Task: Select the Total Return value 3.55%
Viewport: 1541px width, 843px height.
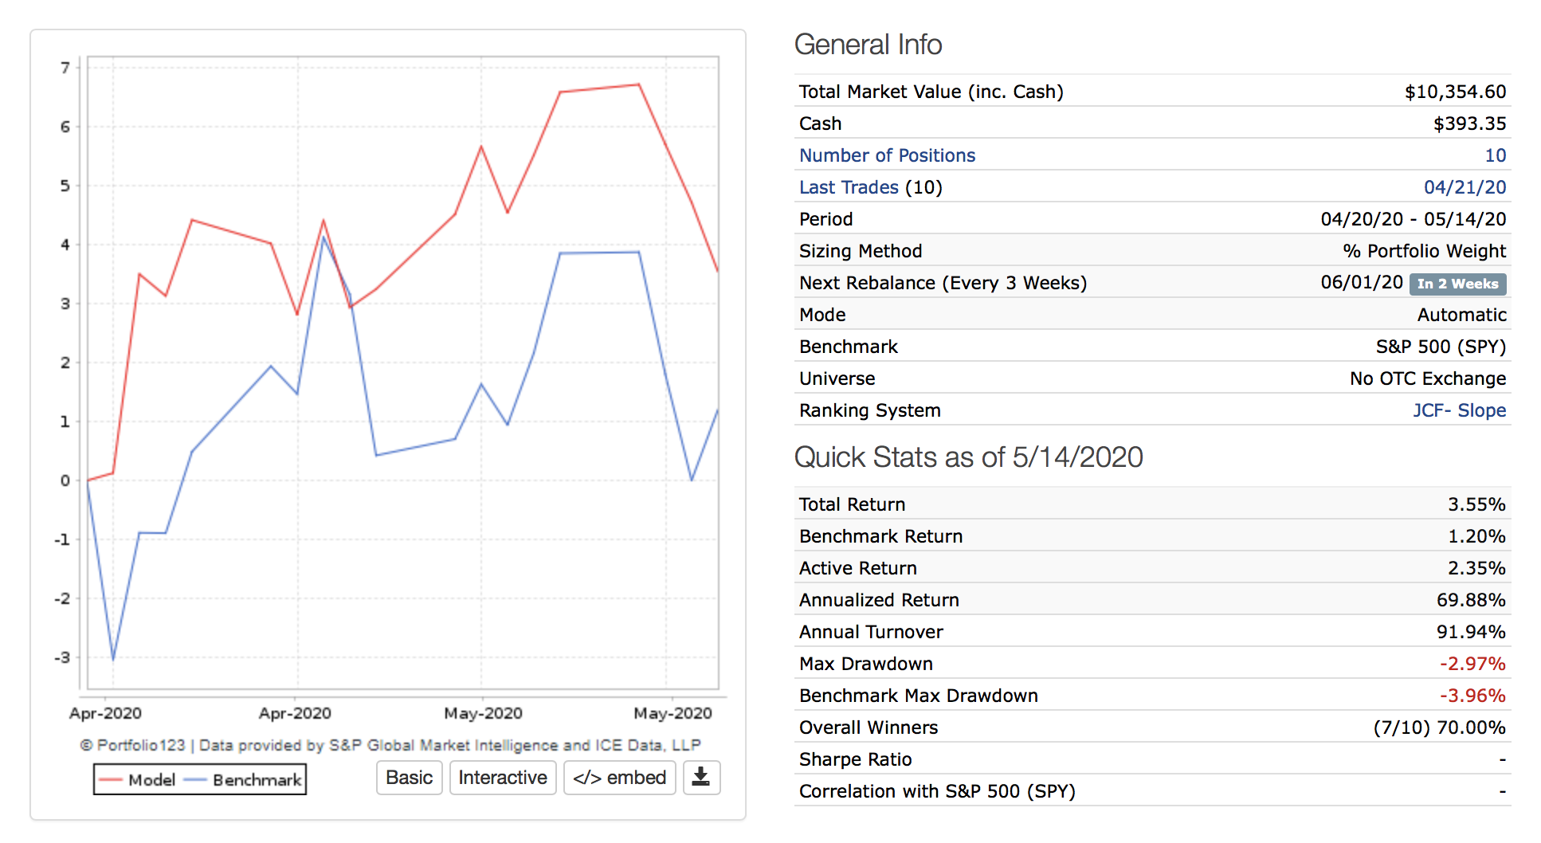Action: point(1476,504)
